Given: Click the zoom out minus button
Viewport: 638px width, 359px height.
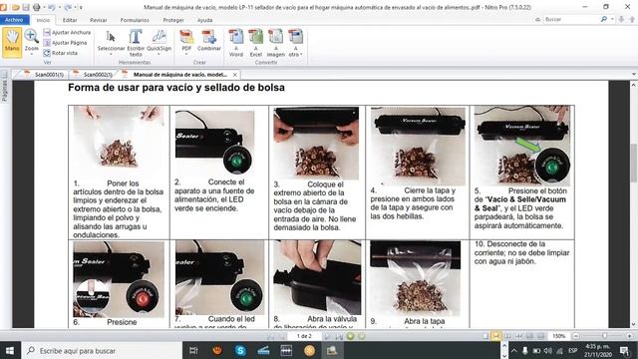Looking at the screenshot, I should pos(576,336).
